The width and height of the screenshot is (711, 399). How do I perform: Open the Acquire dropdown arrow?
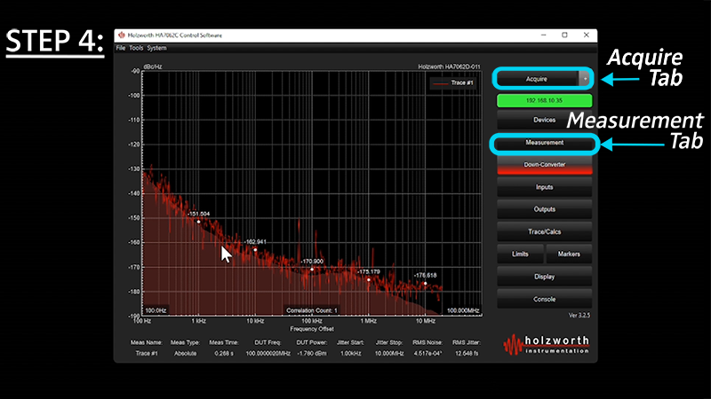585,79
